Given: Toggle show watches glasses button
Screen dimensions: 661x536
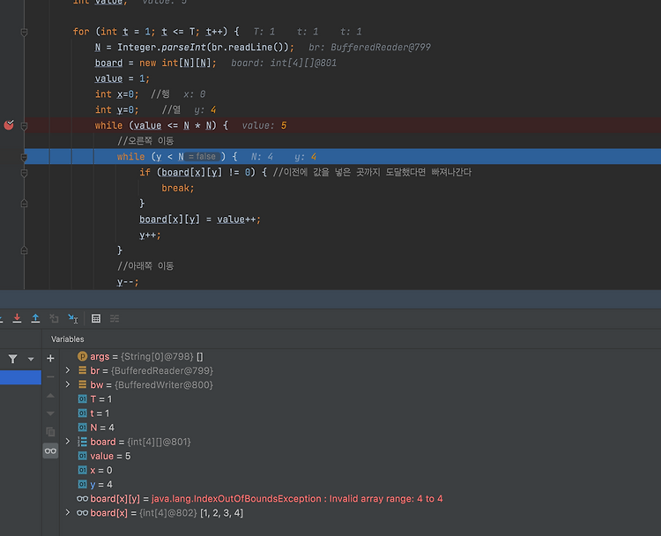Looking at the screenshot, I should click(x=50, y=450).
